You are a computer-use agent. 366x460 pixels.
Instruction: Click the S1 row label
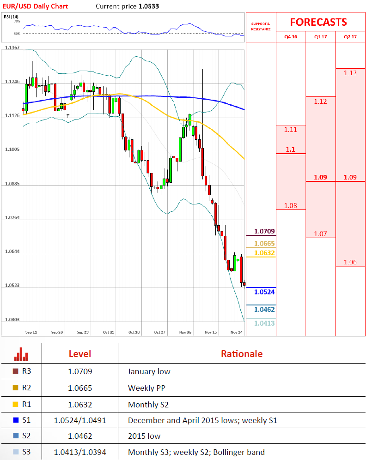point(26,420)
